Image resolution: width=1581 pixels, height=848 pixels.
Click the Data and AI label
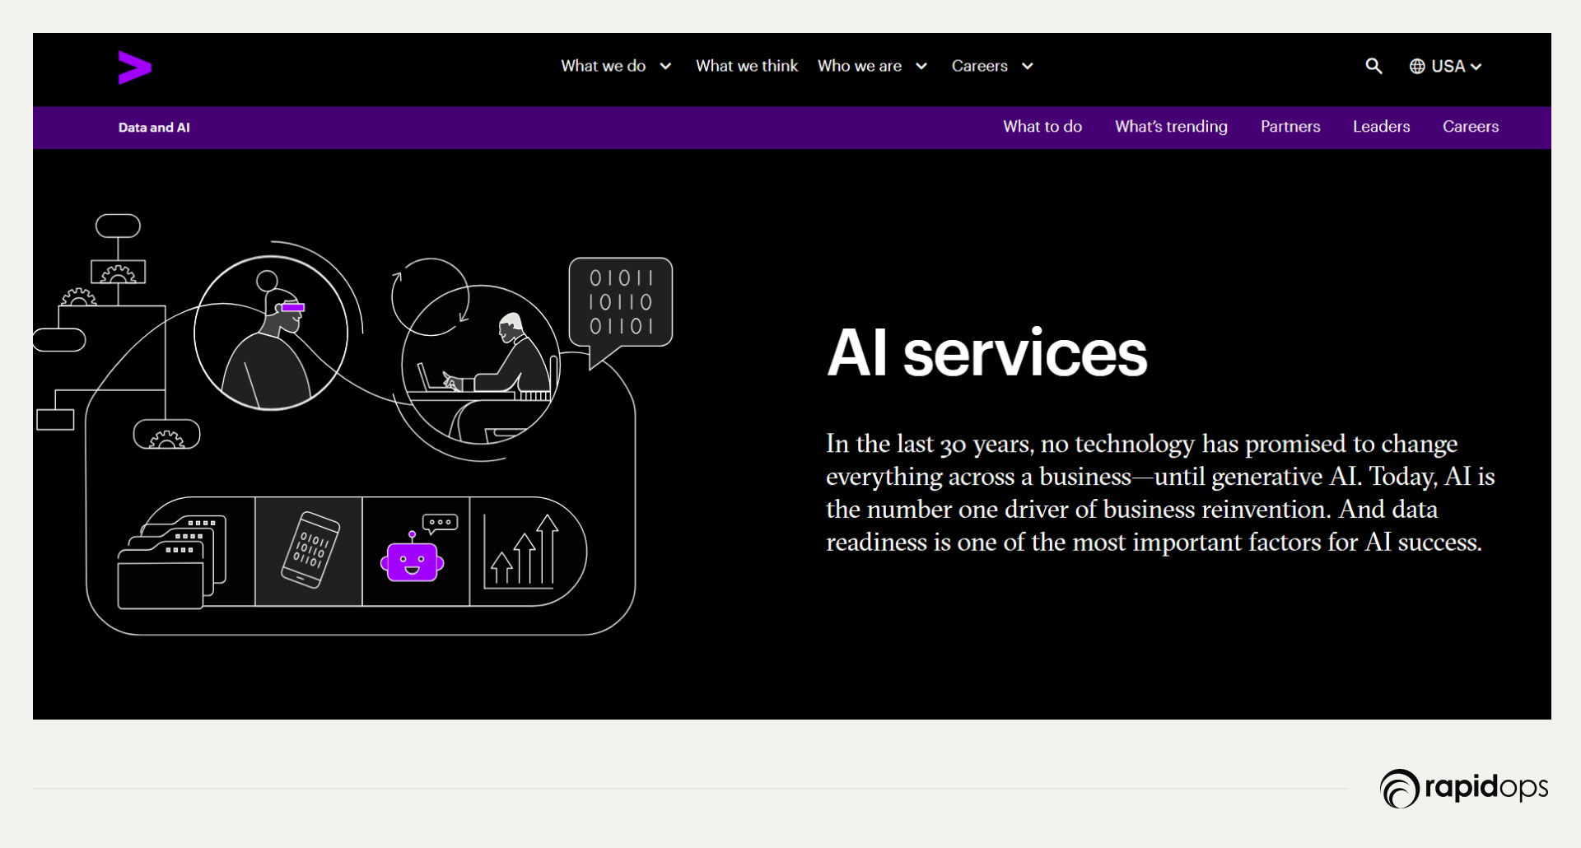click(x=154, y=128)
